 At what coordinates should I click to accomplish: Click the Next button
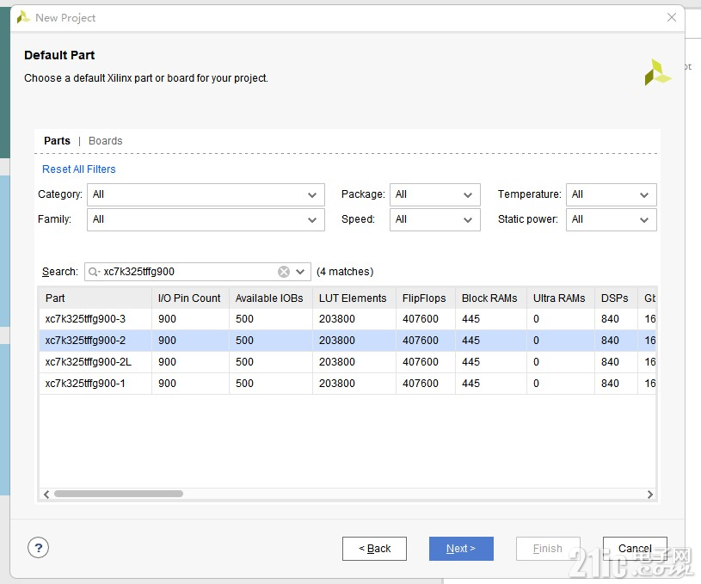point(461,549)
